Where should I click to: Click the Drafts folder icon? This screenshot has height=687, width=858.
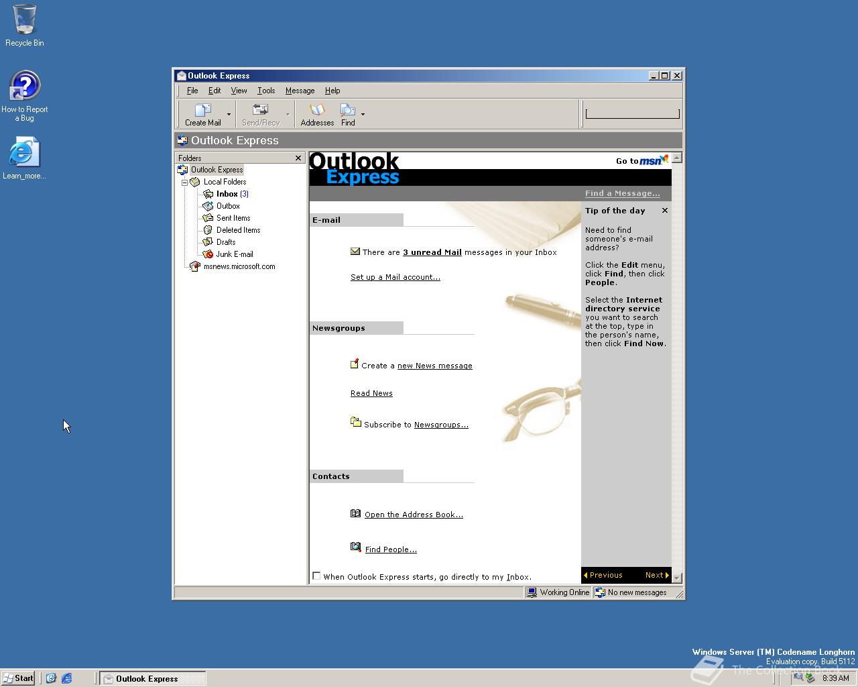coord(208,242)
